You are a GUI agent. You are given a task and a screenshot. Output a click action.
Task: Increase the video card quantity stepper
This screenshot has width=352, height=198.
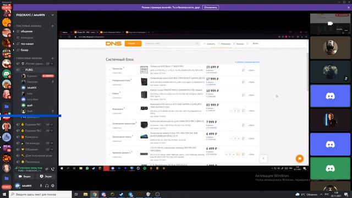point(239,111)
